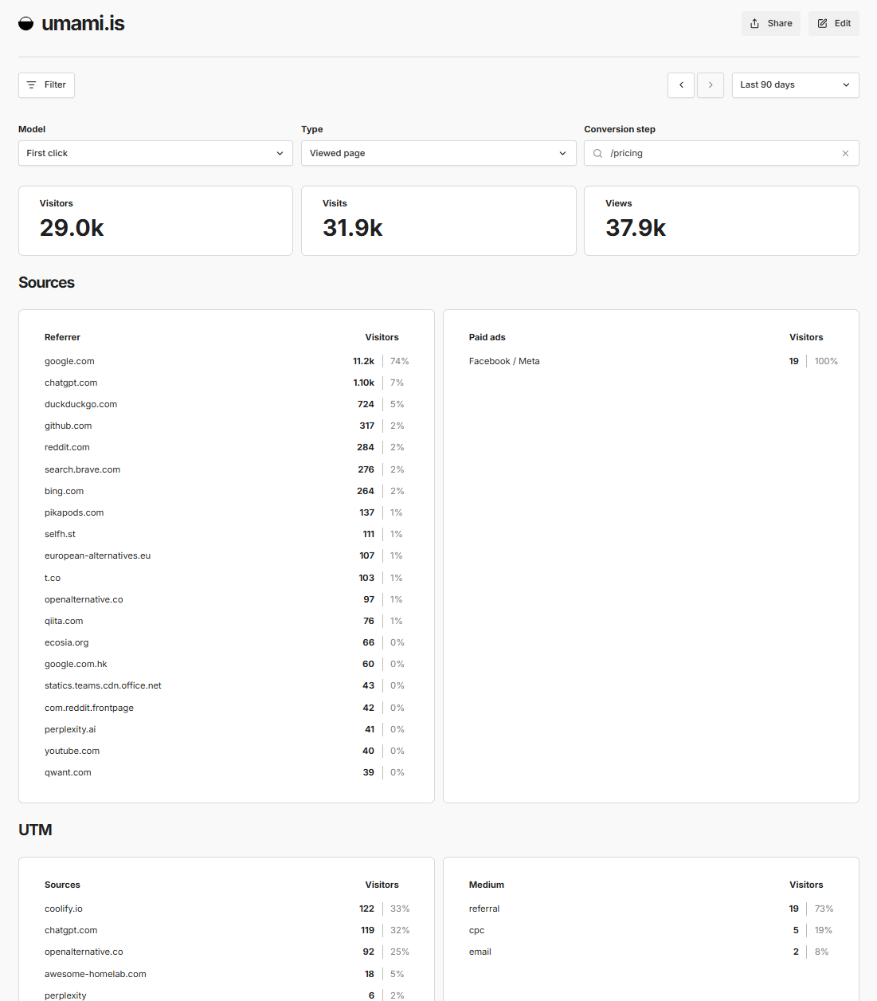Open the Last 90 days dropdown
The width and height of the screenshot is (877, 1001).
(x=794, y=85)
